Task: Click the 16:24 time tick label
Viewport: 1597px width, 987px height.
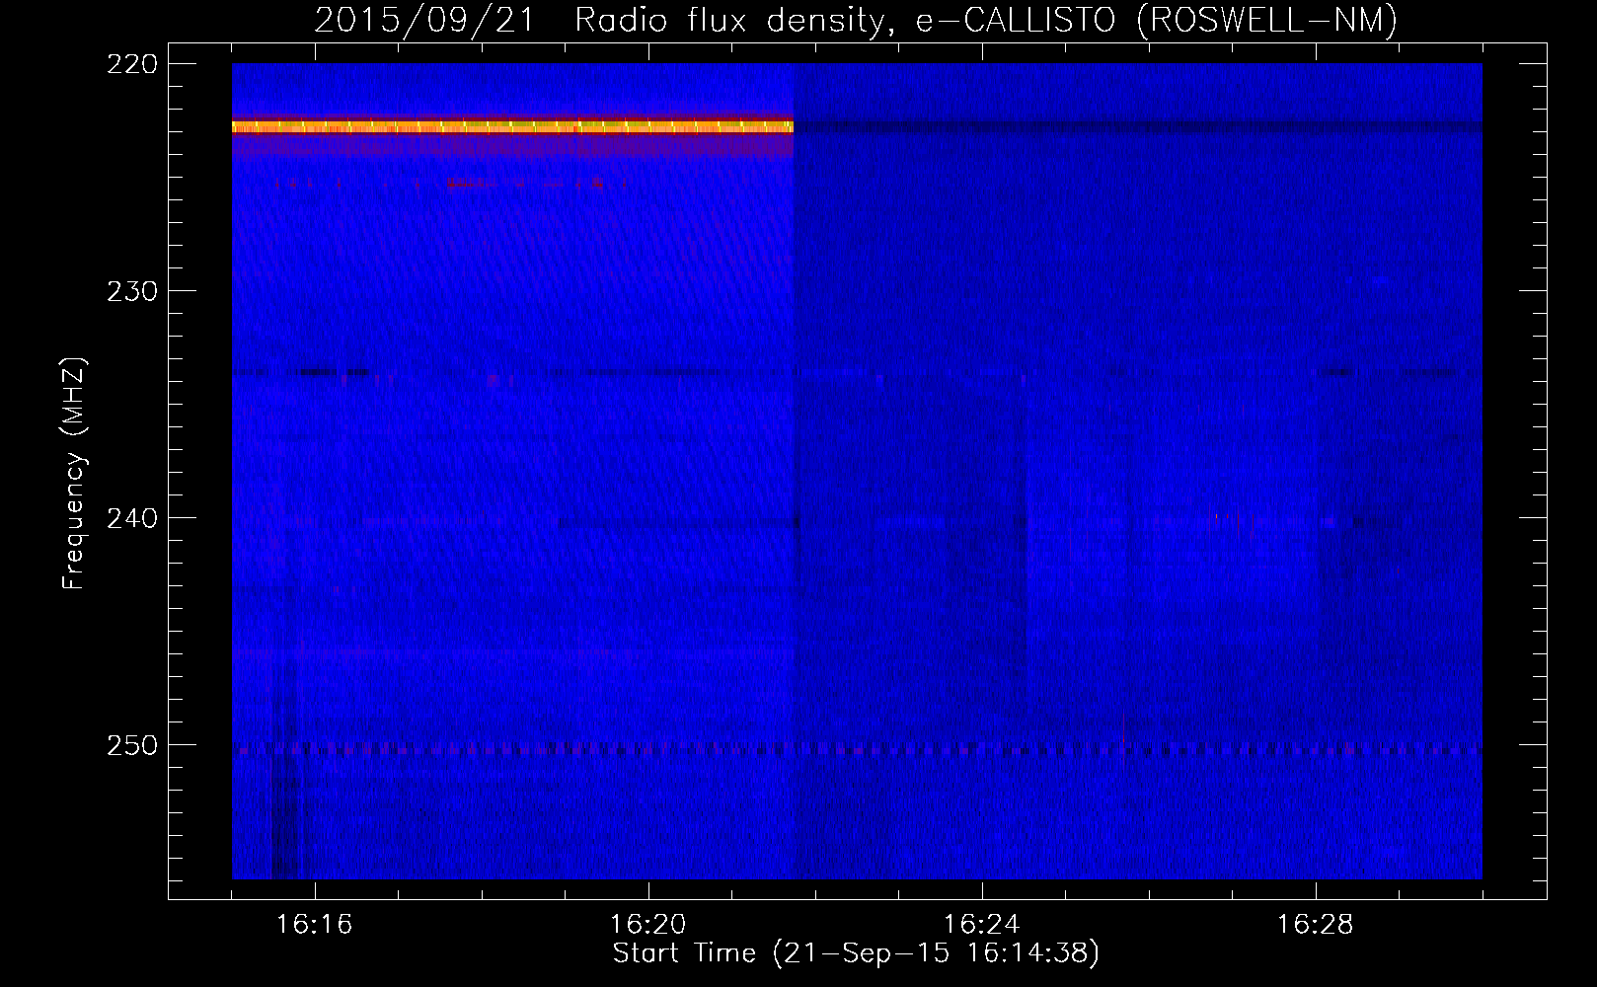Action: (981, 924)
